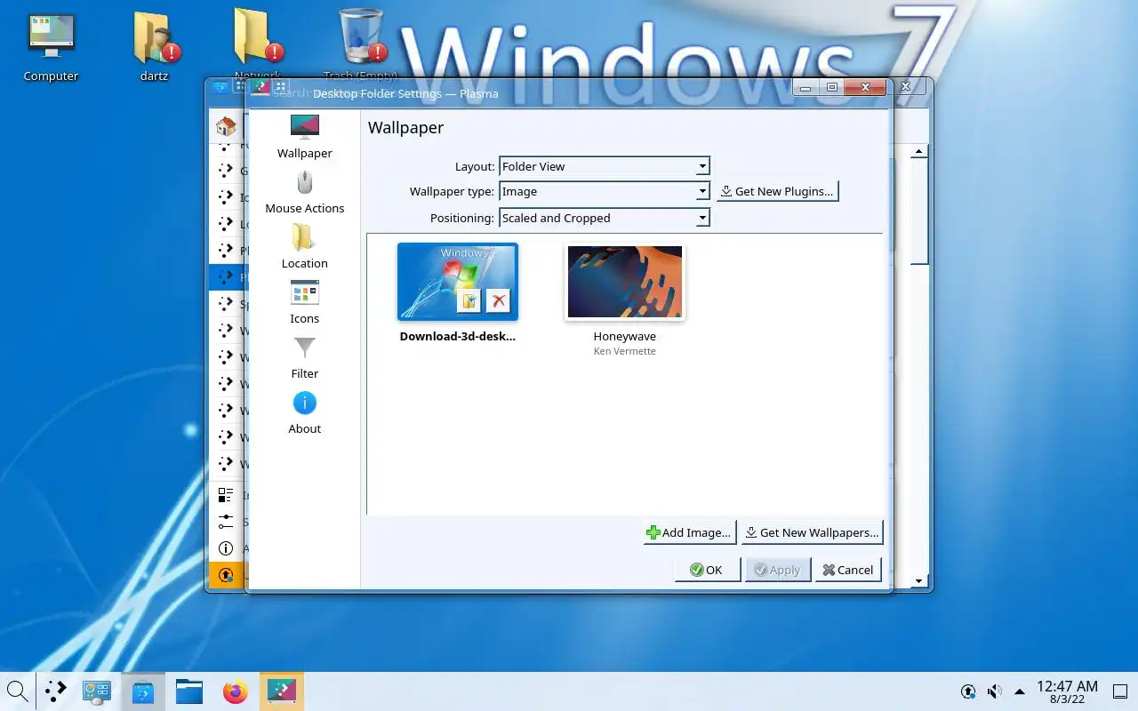Open the Wallpaper settings page
This screenshot has width=1138, height=711.
pos(304,137)
